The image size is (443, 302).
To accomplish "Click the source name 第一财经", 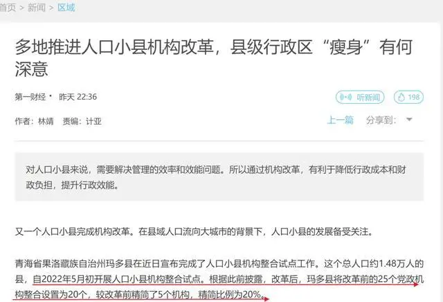I will [x=30, y=97].
